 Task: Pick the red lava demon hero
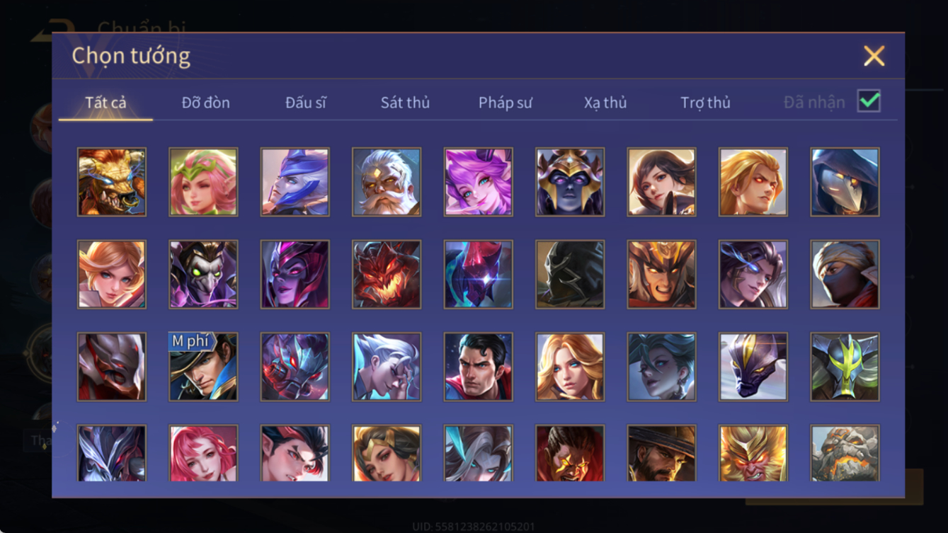click(387, 275)
